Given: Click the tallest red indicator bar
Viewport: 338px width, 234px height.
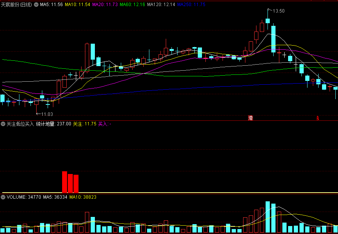Looking at the screenshot, I should coord(65,182).
